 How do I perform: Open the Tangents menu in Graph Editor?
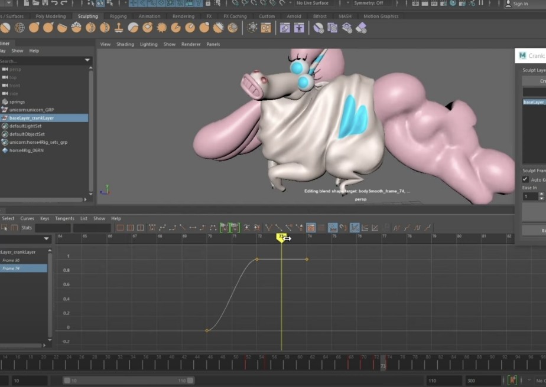(64, 218)
